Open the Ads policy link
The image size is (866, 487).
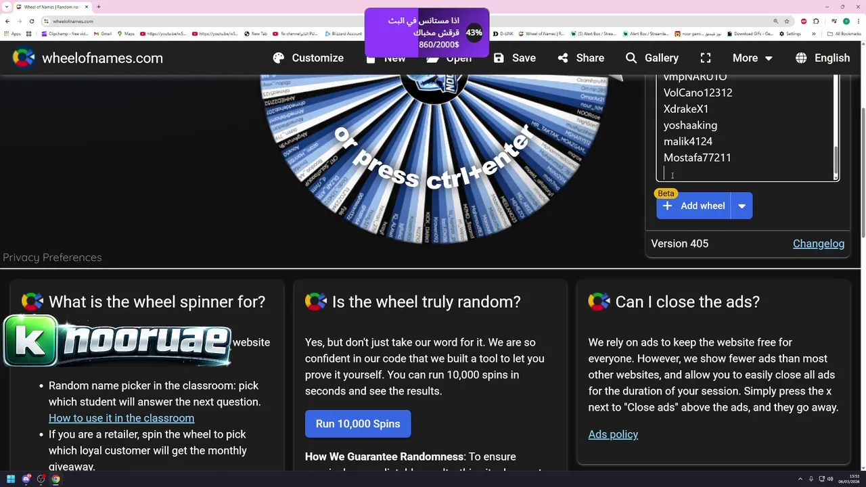point(613,434)
